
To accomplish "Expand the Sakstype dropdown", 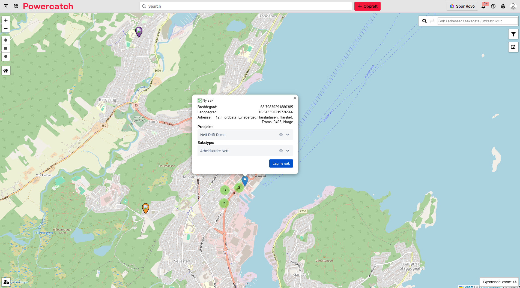I will [288, 151].
